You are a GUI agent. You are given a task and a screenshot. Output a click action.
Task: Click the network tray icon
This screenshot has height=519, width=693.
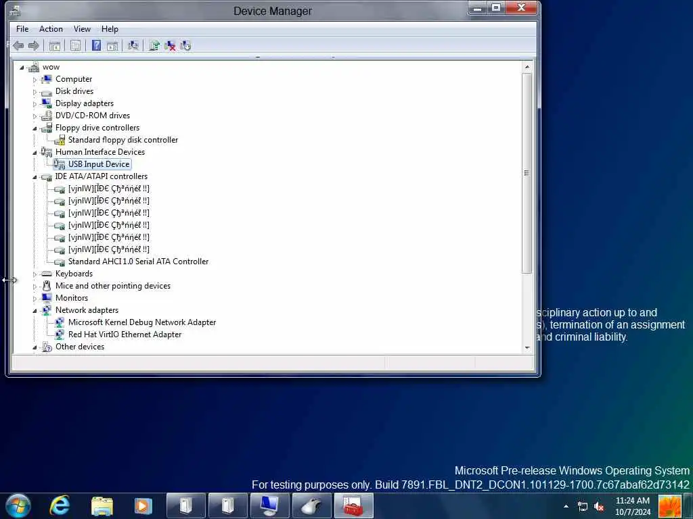tap(583, 507)
